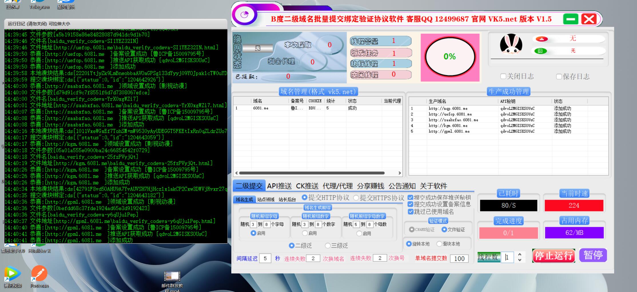The height and width of the screenshot is (292, 637).
Task: Switch to API推送 tab
Action: coord(279,186)
